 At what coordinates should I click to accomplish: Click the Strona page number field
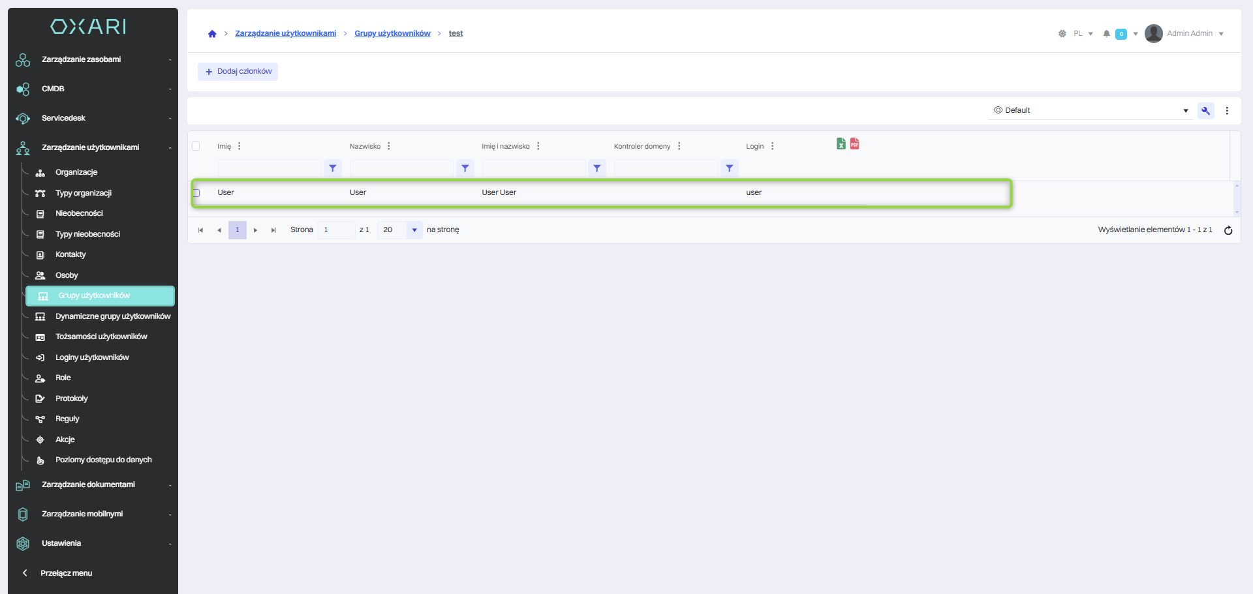(x=335, y=230)
